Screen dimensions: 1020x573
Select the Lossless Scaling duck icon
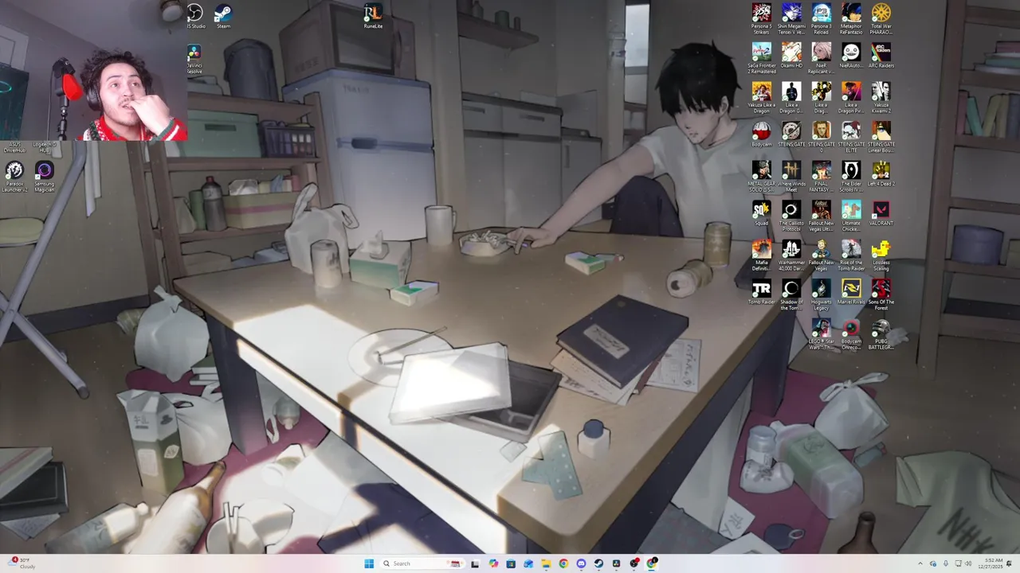[x=881, y=255]
